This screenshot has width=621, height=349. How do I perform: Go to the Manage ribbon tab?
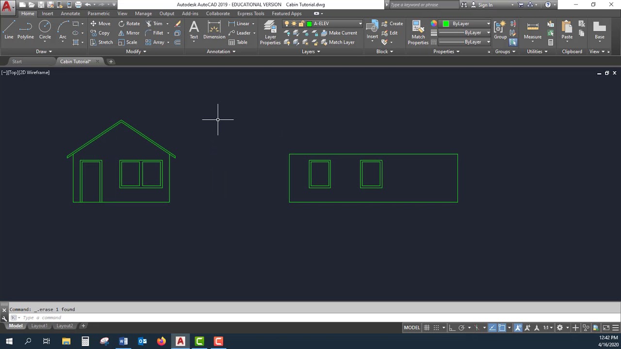[143, 14]
